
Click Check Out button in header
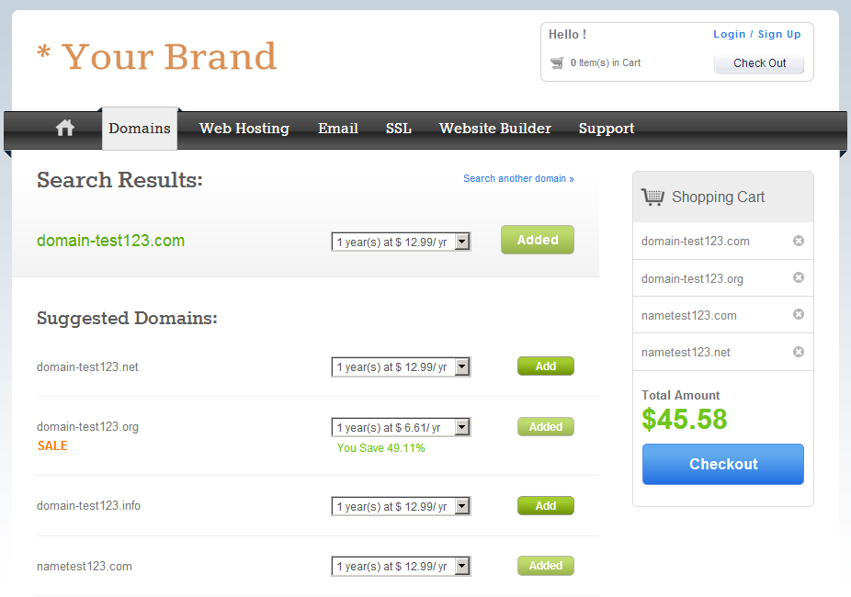point(759,63)
